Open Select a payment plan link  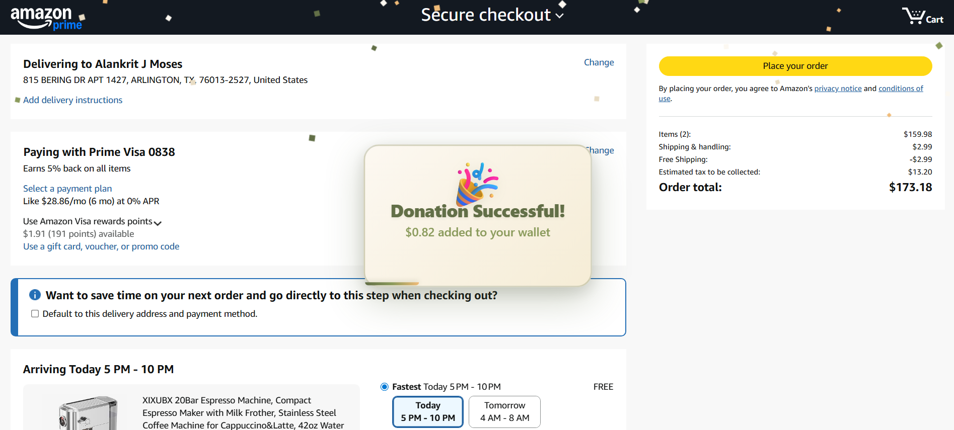coord(67,189)
